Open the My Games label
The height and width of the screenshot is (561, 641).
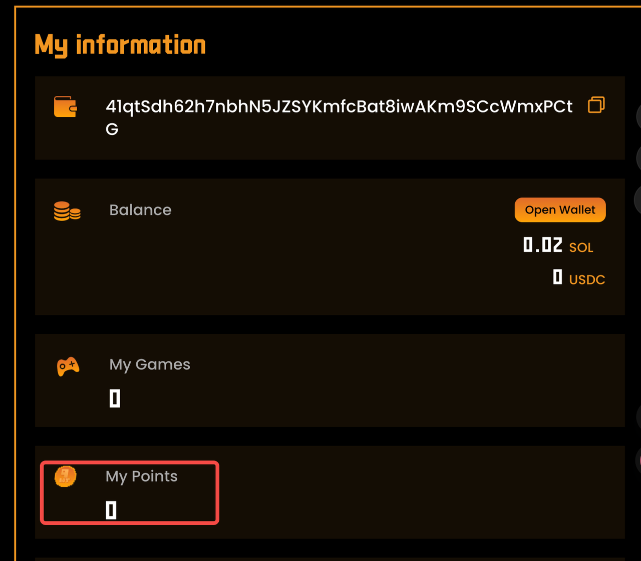[150, 364]
